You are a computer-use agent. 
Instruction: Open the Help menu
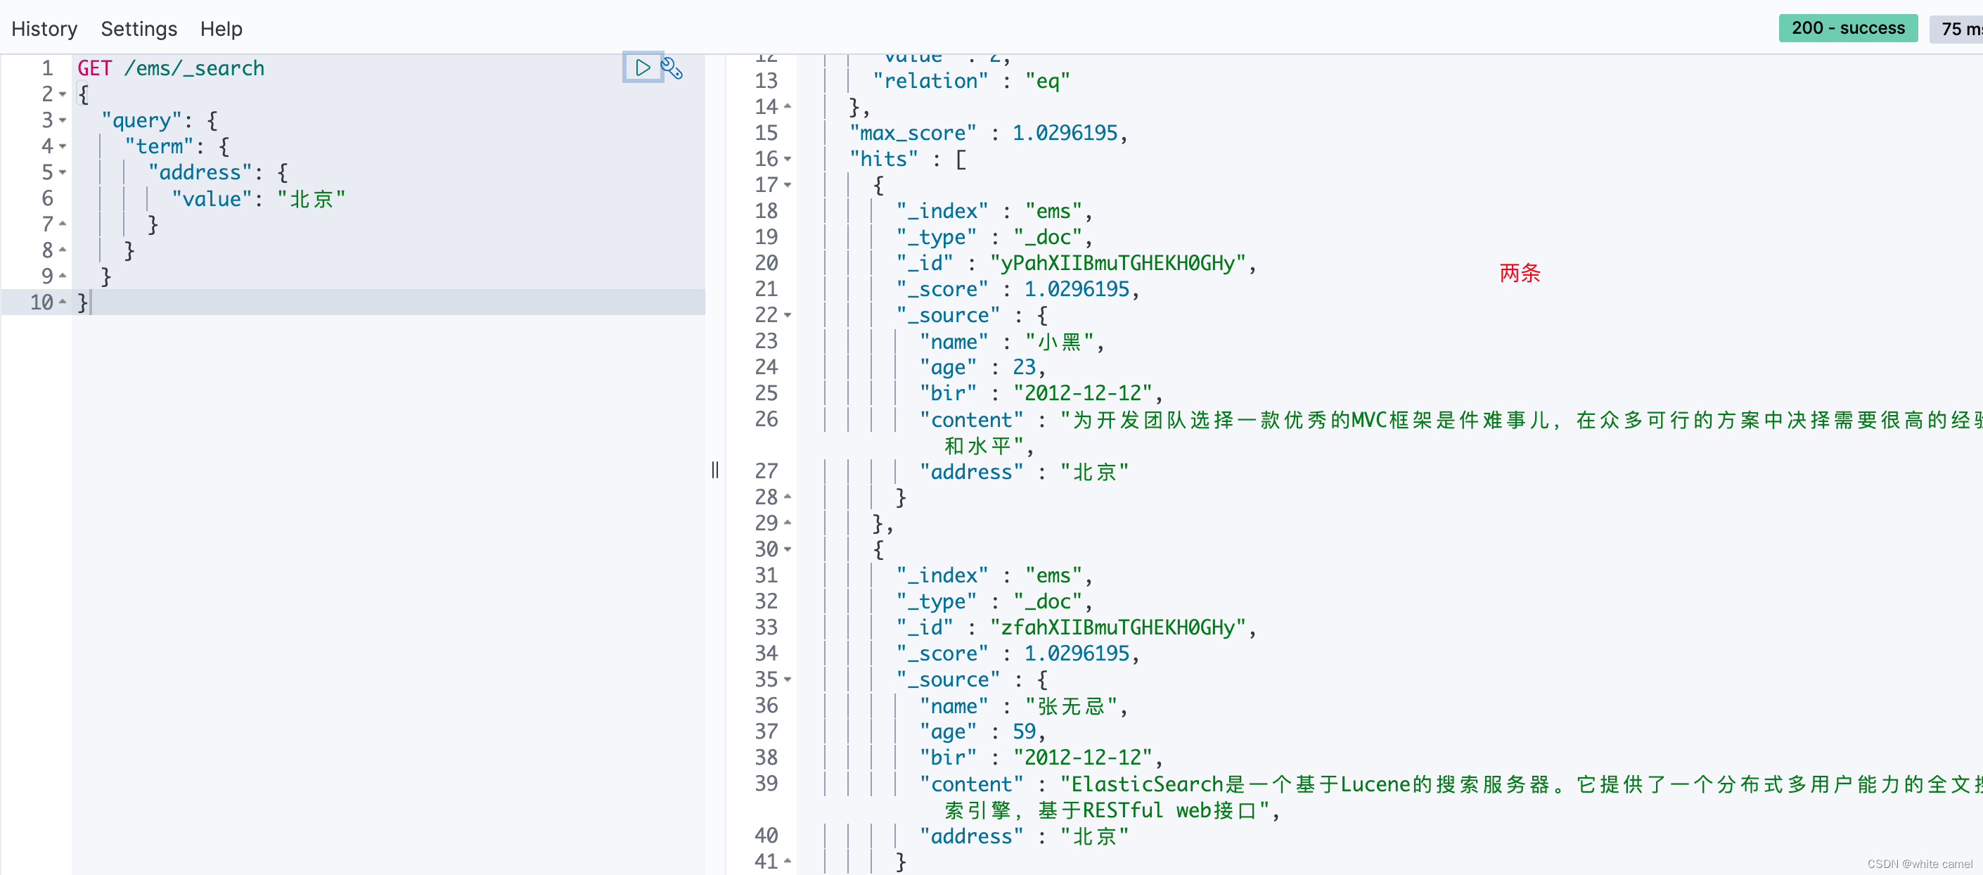coord(221,29)
